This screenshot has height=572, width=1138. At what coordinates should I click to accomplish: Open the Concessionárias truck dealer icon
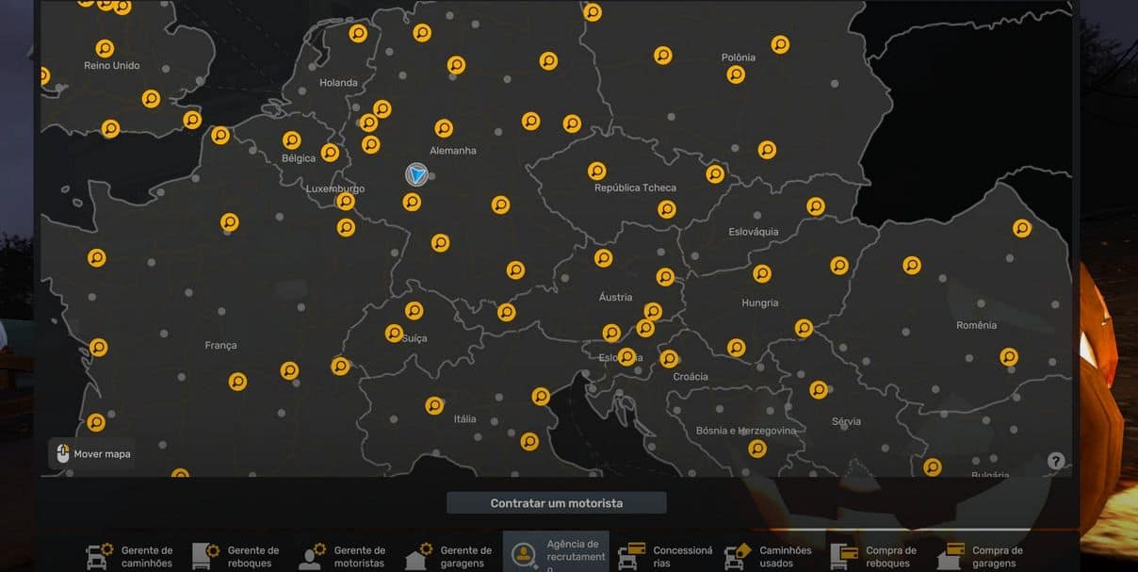tap(630, 555)
